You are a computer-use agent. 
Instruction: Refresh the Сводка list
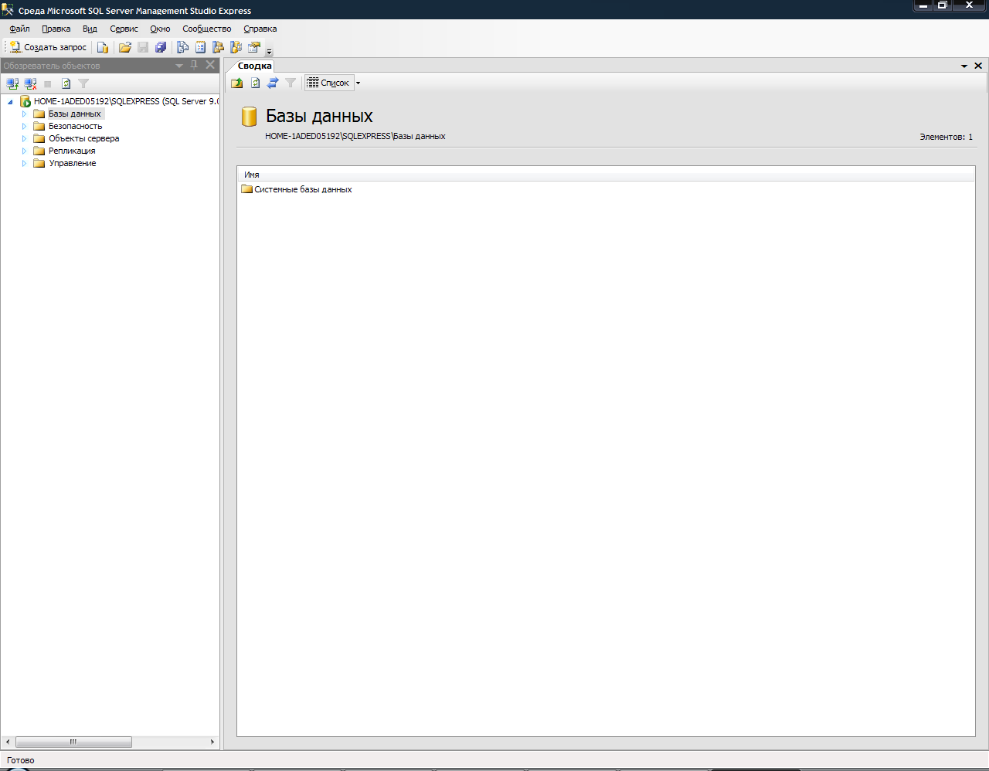click(x=255, y=83)
